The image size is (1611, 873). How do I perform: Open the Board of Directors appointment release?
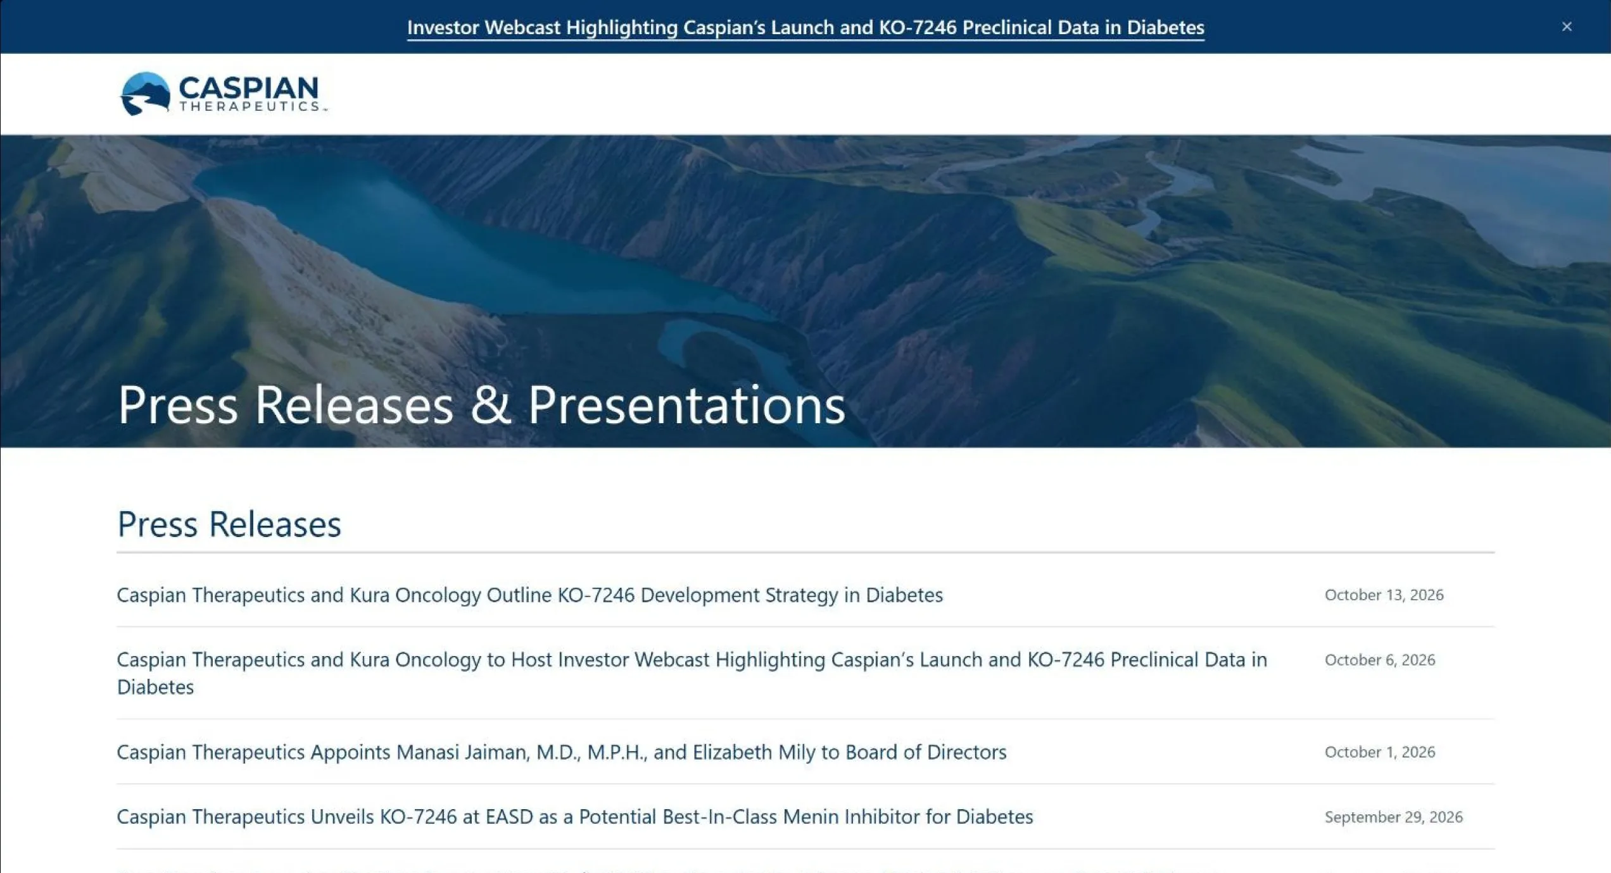[x=562, y=752]
